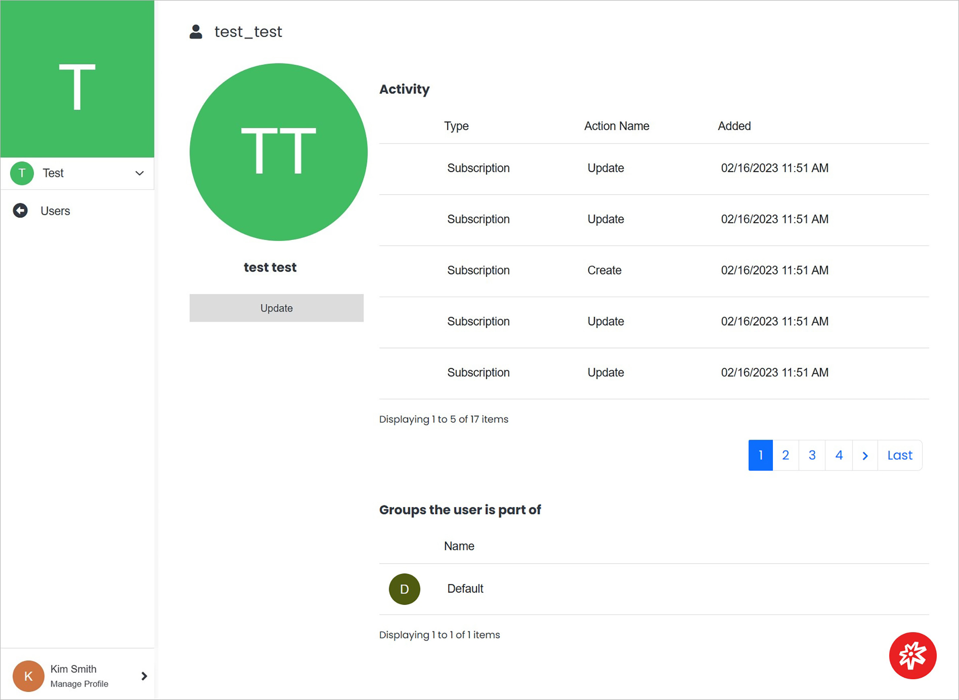Select page 1 in the pagination
The width and height of the screenshot is (959, 700).
point(760,455)
